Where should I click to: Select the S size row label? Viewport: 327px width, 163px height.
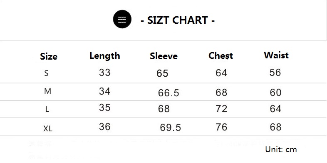click(46, 73)
